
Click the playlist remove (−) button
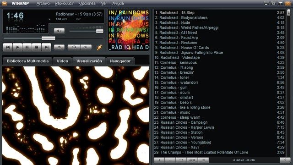click(170, 160)
